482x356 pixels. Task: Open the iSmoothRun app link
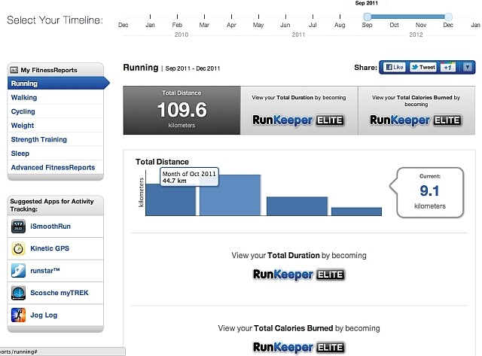pos(50,227)
